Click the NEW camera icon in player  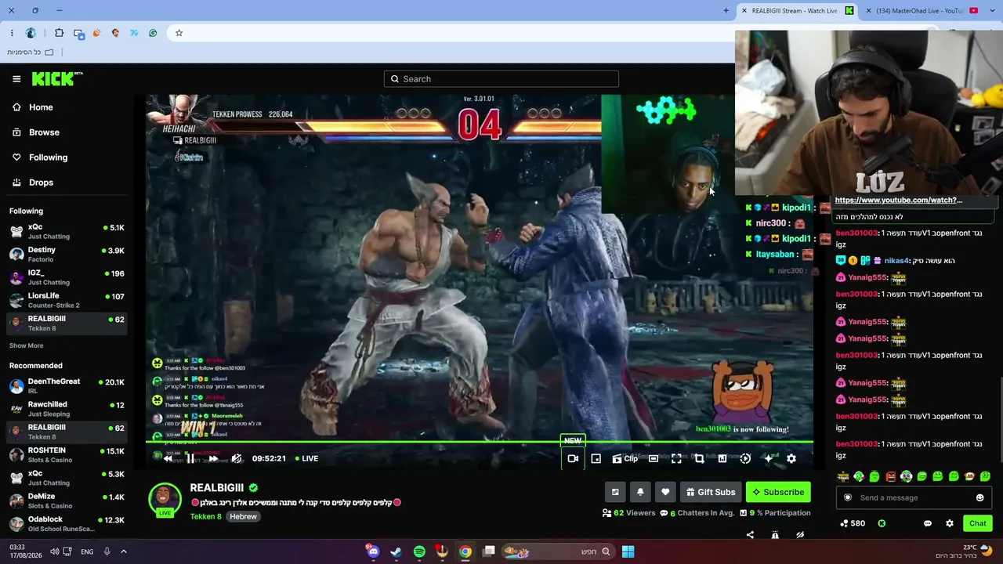click(573, 458)
